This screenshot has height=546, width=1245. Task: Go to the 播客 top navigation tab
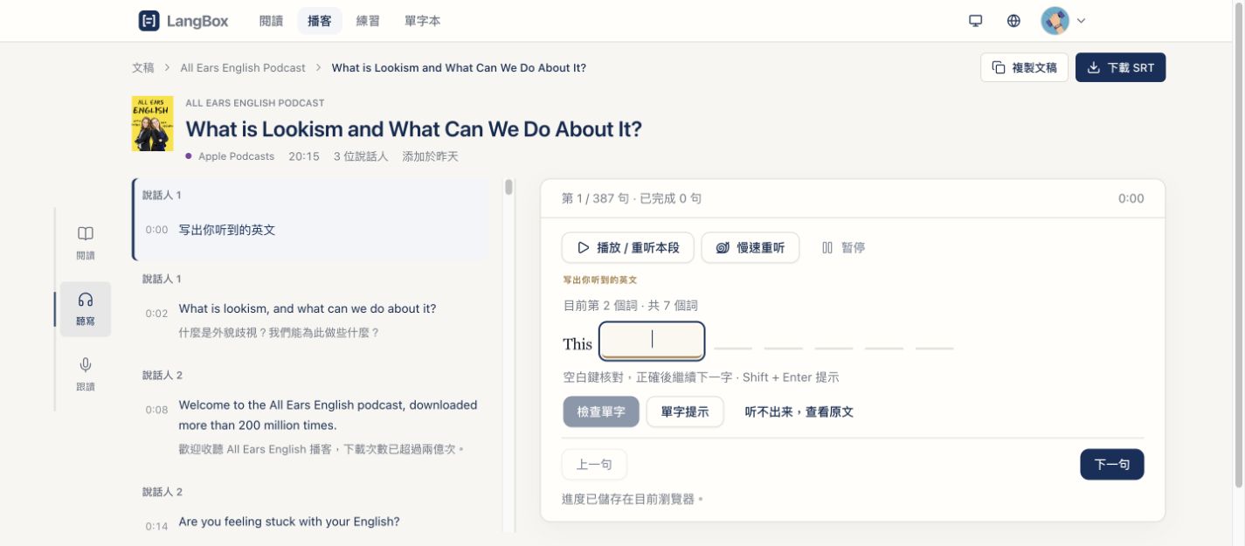(x=319, y=21)
